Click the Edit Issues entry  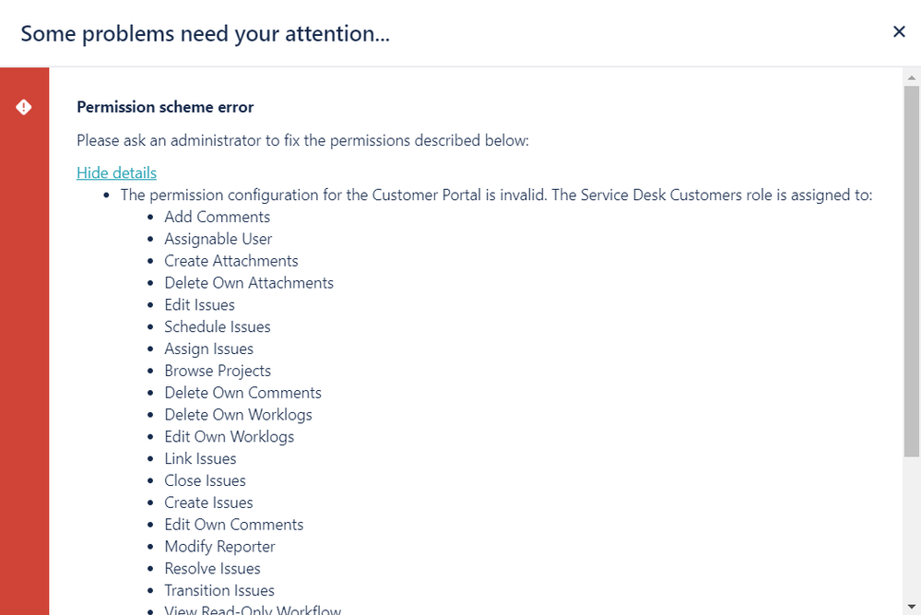[x=199, y=305]
